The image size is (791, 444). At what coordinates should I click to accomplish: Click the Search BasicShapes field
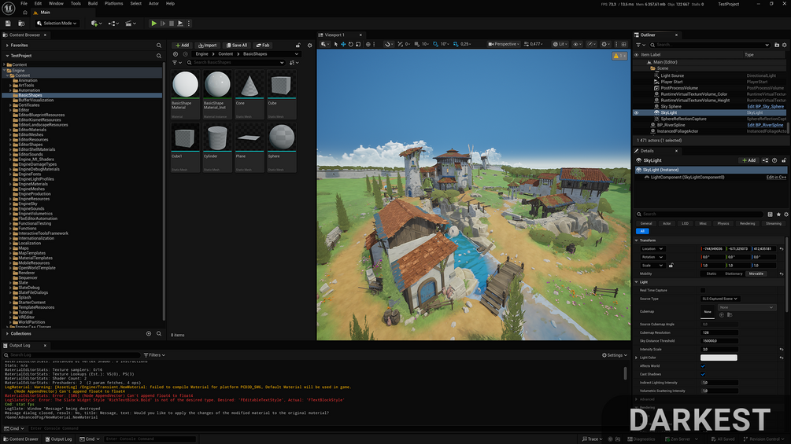[x=235, y=62]
